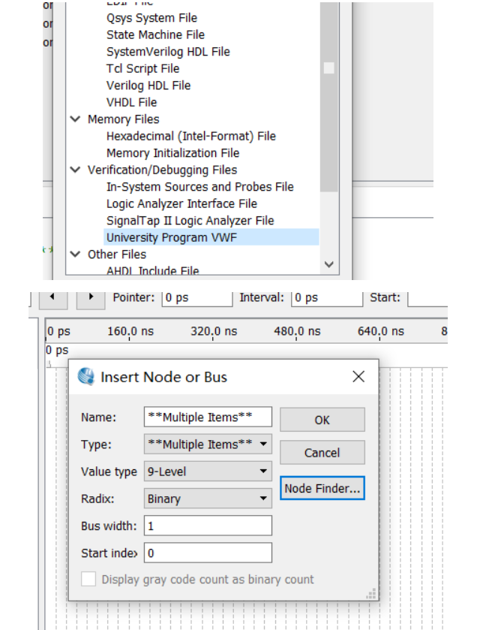Screen dimensions: 498x630
Task: Click Other Files category label
Action: pos(117,255)
